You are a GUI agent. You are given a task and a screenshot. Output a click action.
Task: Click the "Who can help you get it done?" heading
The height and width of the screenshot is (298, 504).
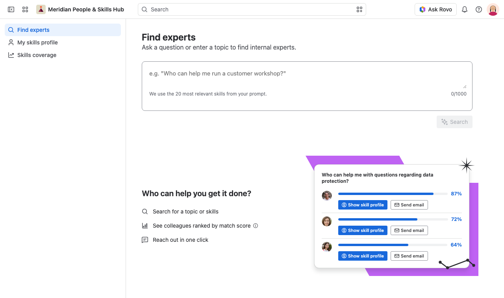(x=196, y=193)
